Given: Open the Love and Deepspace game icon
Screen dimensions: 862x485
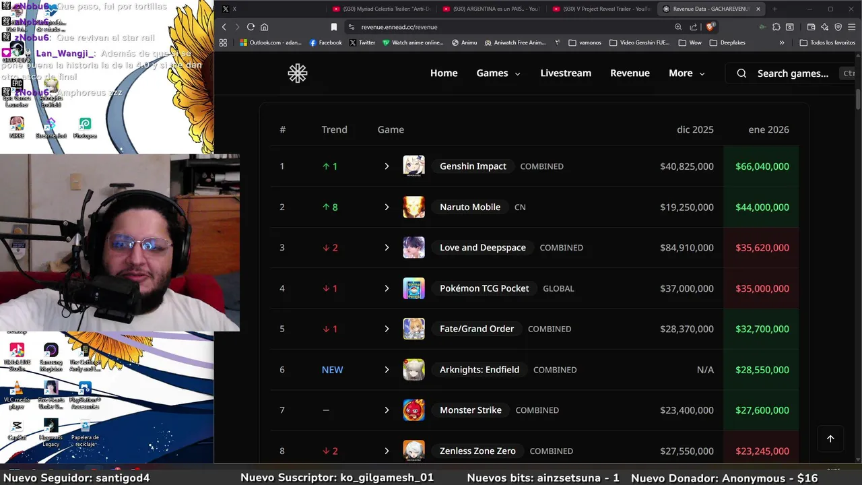Looking at the screenshot, I should click(x=413, y=247).
